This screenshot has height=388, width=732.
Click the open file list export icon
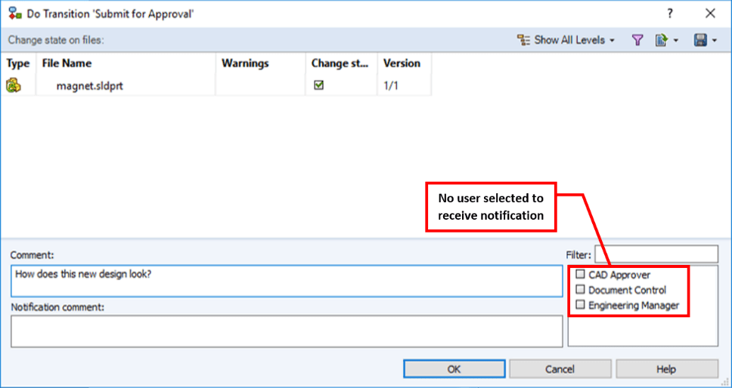[x=661, y=40]
